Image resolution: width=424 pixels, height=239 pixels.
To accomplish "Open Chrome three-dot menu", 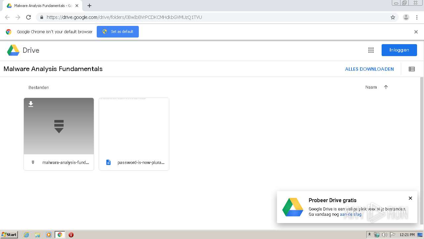I will point(417,17).
